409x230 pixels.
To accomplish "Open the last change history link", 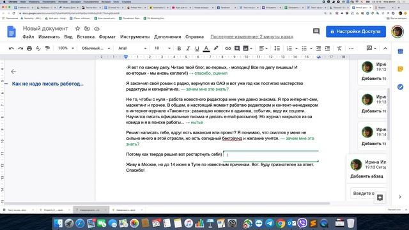I will (252, 37).
